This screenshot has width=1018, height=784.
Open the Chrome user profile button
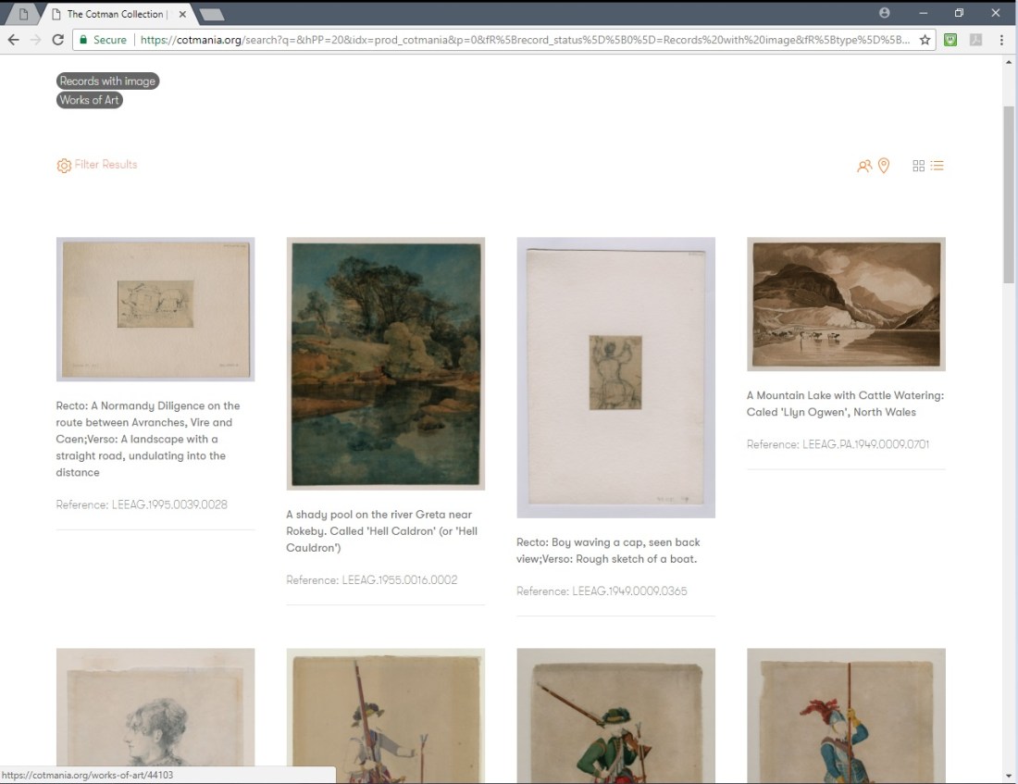click(885, 13)
